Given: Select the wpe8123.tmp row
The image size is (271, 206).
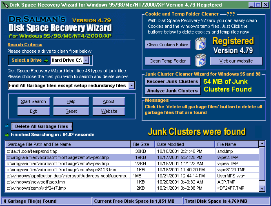Looking at the screenshot, I should click(132, 170).
